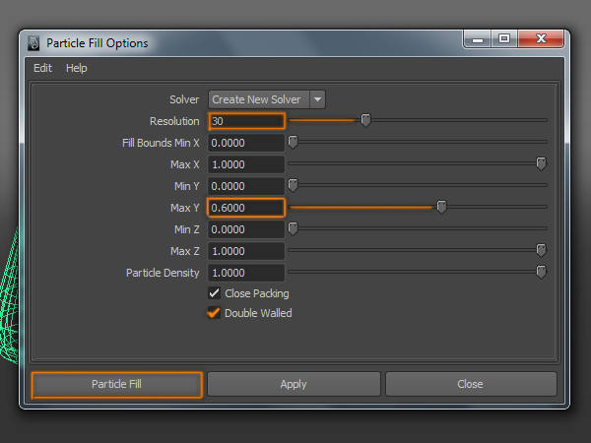The width and height of the screenshot is (591, 443).
Task: Click the Apply button
Action: click(x=294, y=384)
